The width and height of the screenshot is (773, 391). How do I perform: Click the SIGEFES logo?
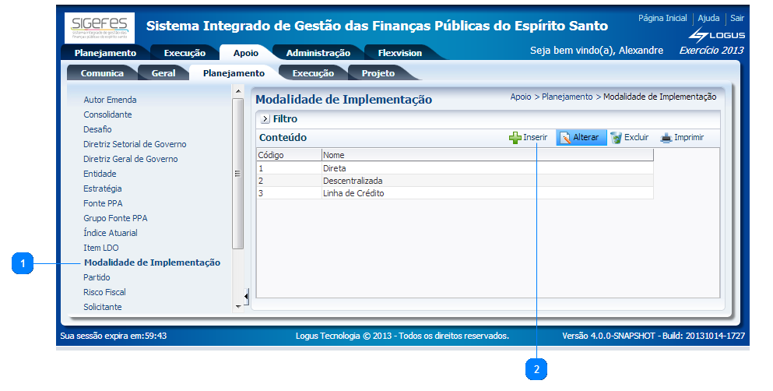pos(99,28)
